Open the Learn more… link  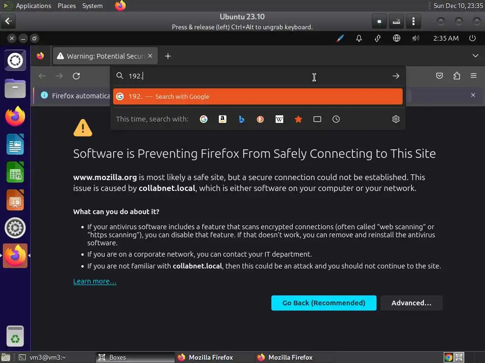point(95,281)
